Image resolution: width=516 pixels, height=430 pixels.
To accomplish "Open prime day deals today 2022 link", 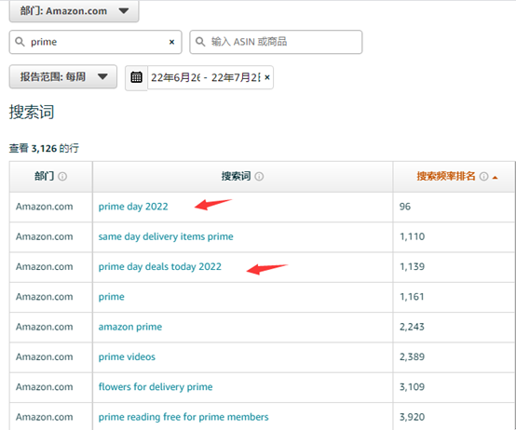I will click(160, 266).
